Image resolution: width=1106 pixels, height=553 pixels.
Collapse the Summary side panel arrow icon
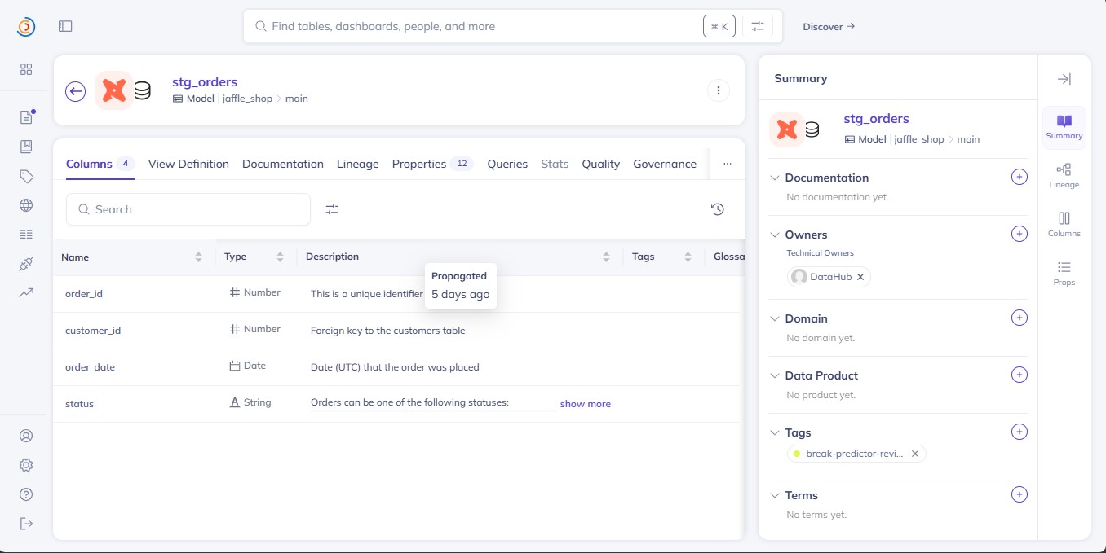click(x=1064, y=79)
